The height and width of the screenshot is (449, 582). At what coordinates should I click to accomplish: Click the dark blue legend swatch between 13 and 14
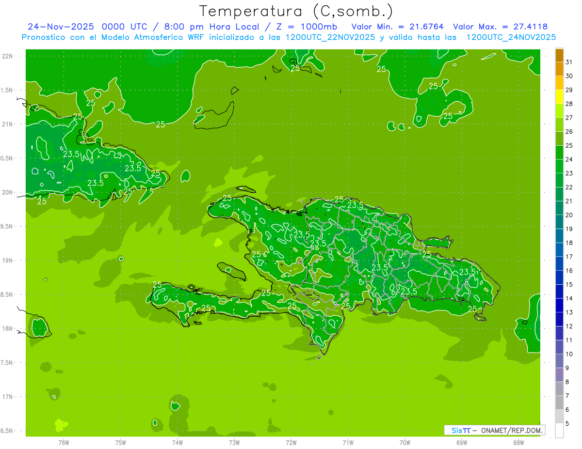point(559,305)
